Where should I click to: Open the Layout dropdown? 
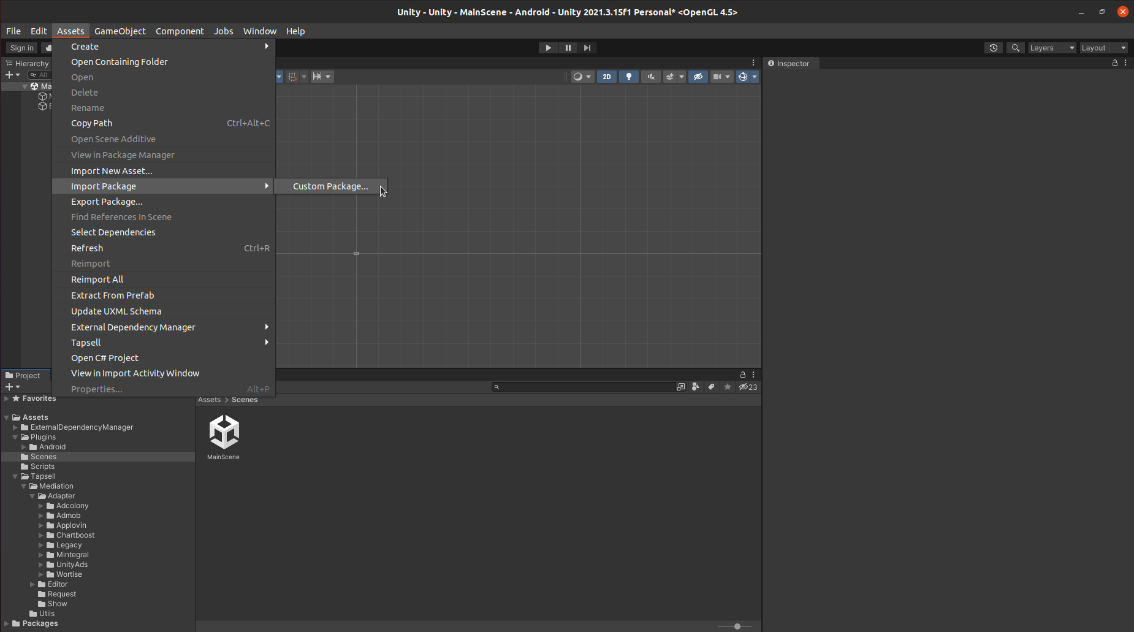click(x=1103, y=48)
